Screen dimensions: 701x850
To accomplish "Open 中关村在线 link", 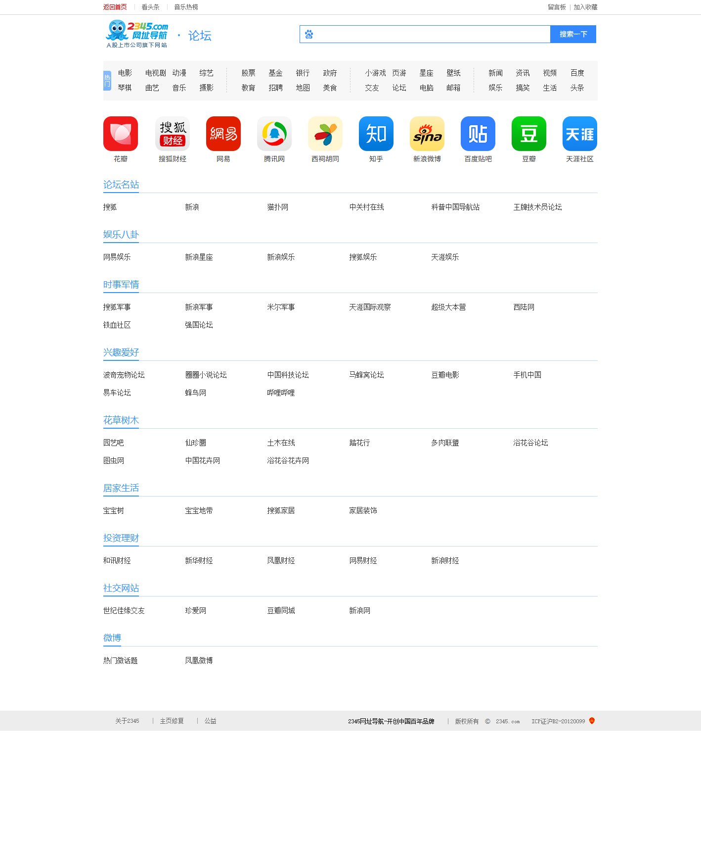I will [367, 207].
